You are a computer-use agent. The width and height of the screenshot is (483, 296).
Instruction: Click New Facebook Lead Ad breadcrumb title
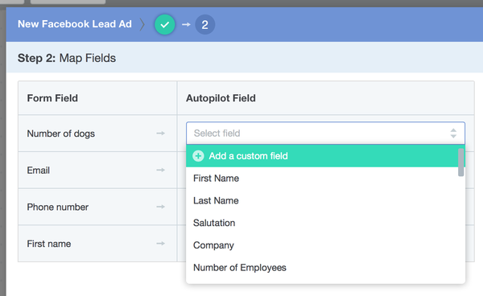(x=75, y=24)
